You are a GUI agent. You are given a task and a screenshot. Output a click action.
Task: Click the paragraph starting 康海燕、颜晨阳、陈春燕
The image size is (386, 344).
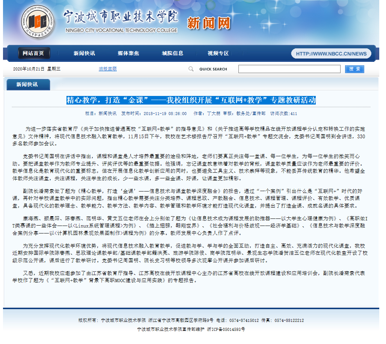point(190,226)
